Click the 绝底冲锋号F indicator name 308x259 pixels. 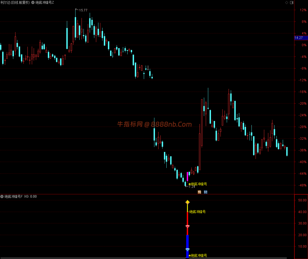point(14,196)
